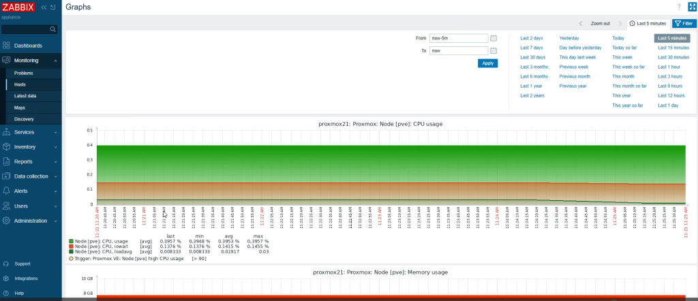The width and height of the screenshot is (698, 301).
Task: Open the Dashboards menu item
Action: 28,46
